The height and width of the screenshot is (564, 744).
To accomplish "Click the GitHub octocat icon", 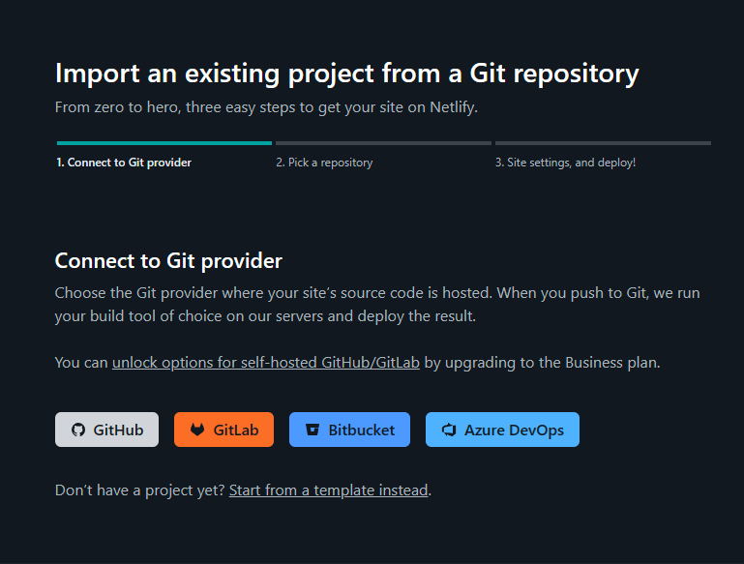I will click(78, 430).
